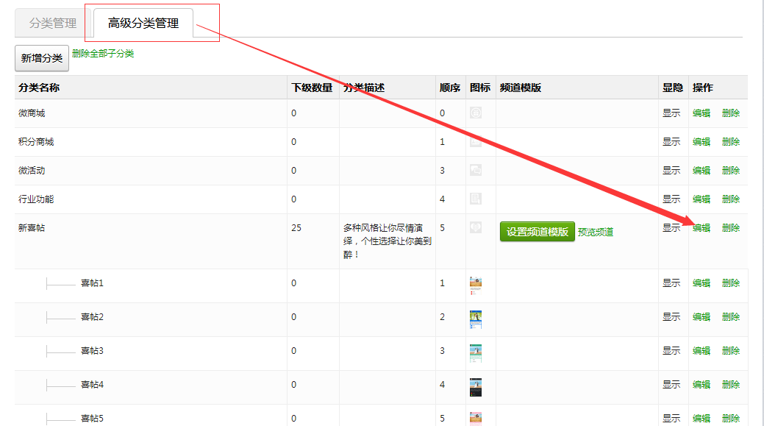Toggle 显示 visibility for 喜帖3
Screen dimensions: 764x426
[x=671, y=351]
